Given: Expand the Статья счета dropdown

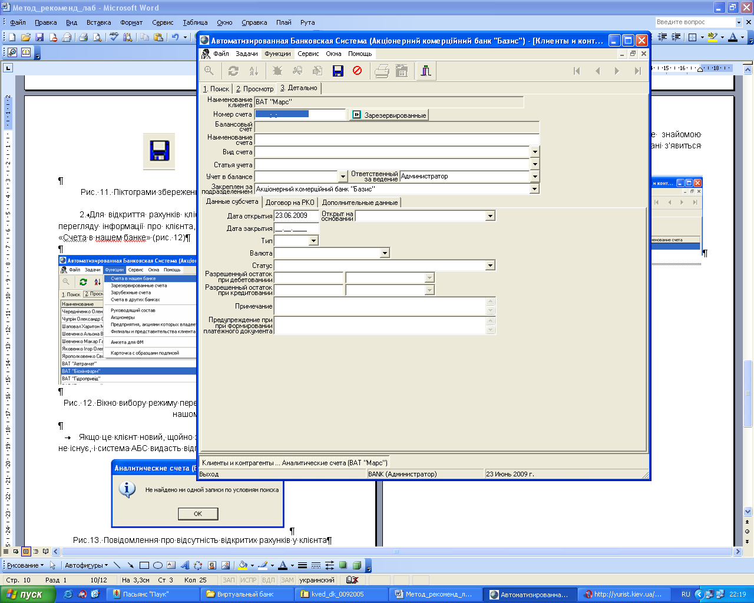Looking at the screenshot, I should (535, 165).
